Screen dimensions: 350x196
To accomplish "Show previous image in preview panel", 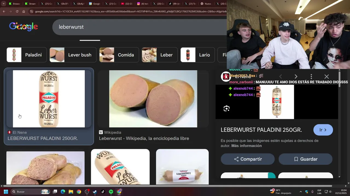I will [281, 77].
